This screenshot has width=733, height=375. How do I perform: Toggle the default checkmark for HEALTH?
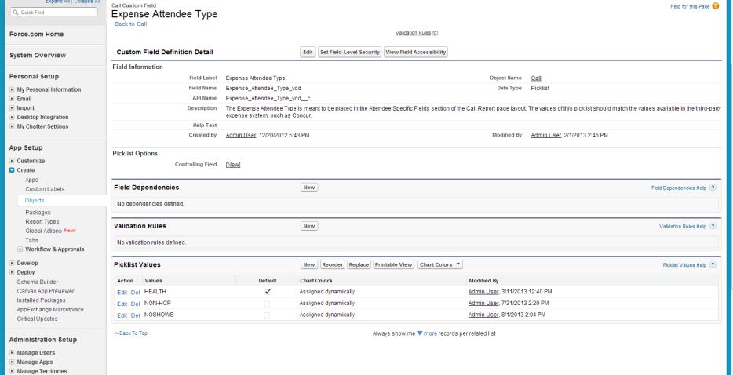tap(268, 291)
